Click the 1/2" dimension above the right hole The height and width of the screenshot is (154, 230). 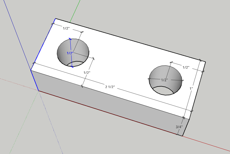click(x=186, y=67)
